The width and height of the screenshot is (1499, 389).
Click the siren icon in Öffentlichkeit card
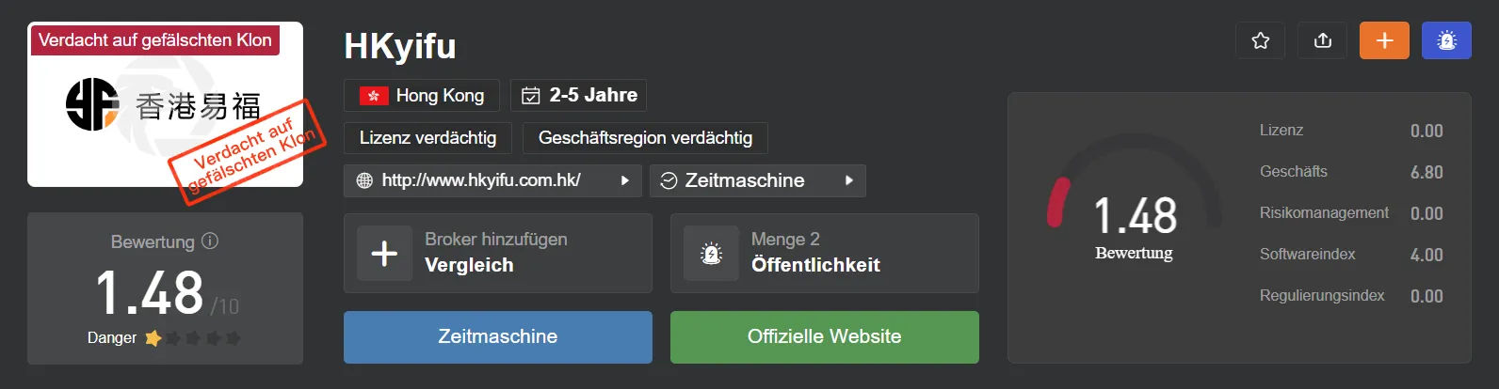[712, 254]
